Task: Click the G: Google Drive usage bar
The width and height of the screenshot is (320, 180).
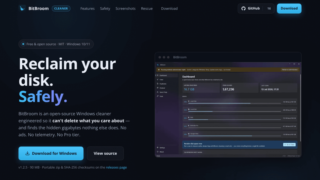Action: click(x=234, y=136)
